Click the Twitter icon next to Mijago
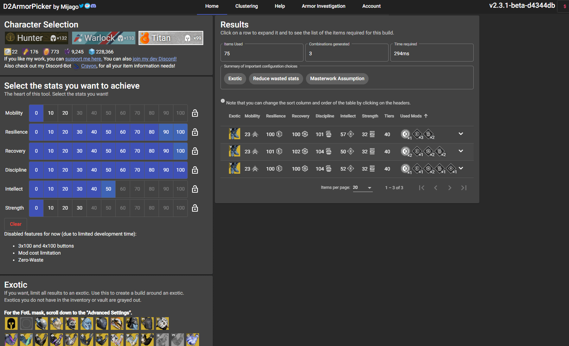This screenshot has height=346, width=569. (x=82, y=6)
